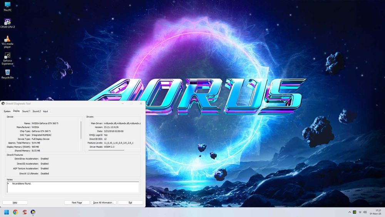Click Driver Model value 'WDDM 2.3'
Viewport: 385px width, 217px height.
point(109,147)
